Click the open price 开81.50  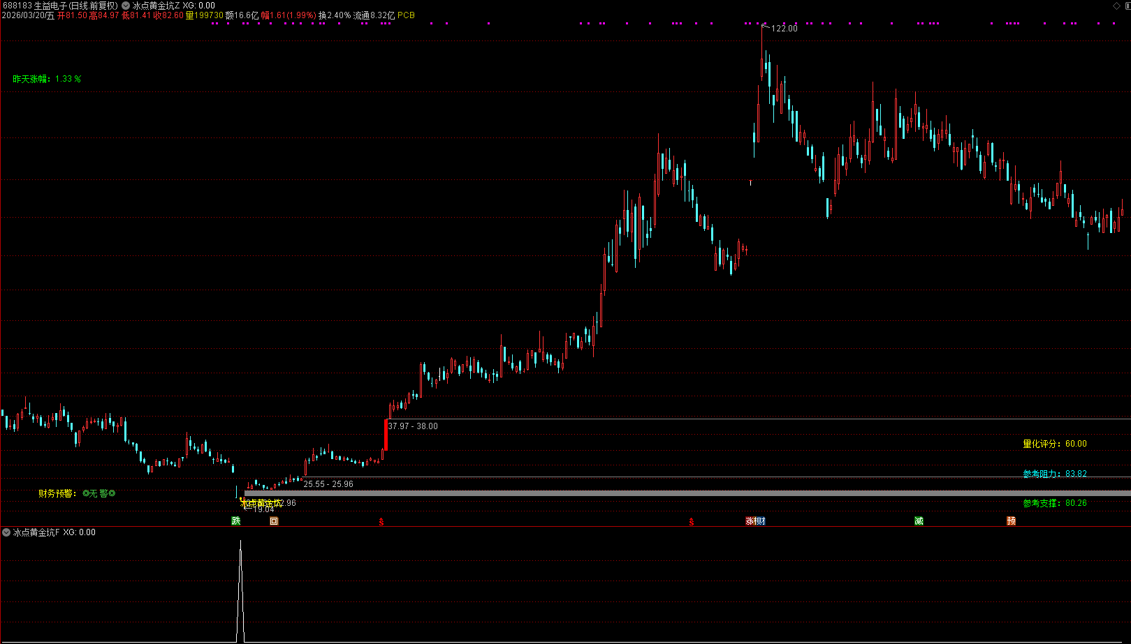[72, 15]
